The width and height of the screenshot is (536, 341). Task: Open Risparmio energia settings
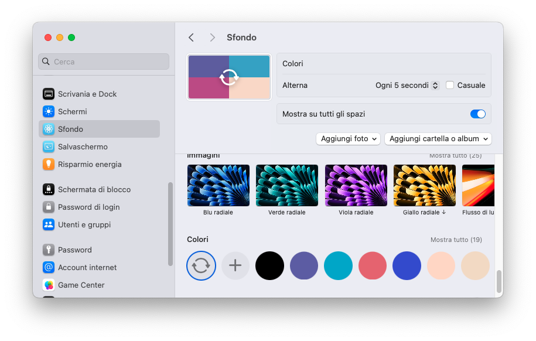pos(99,164)
